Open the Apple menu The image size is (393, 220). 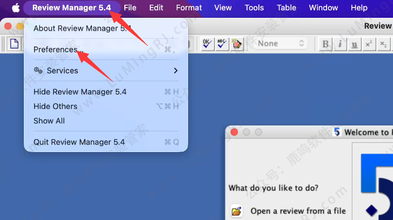click(15, 8)
